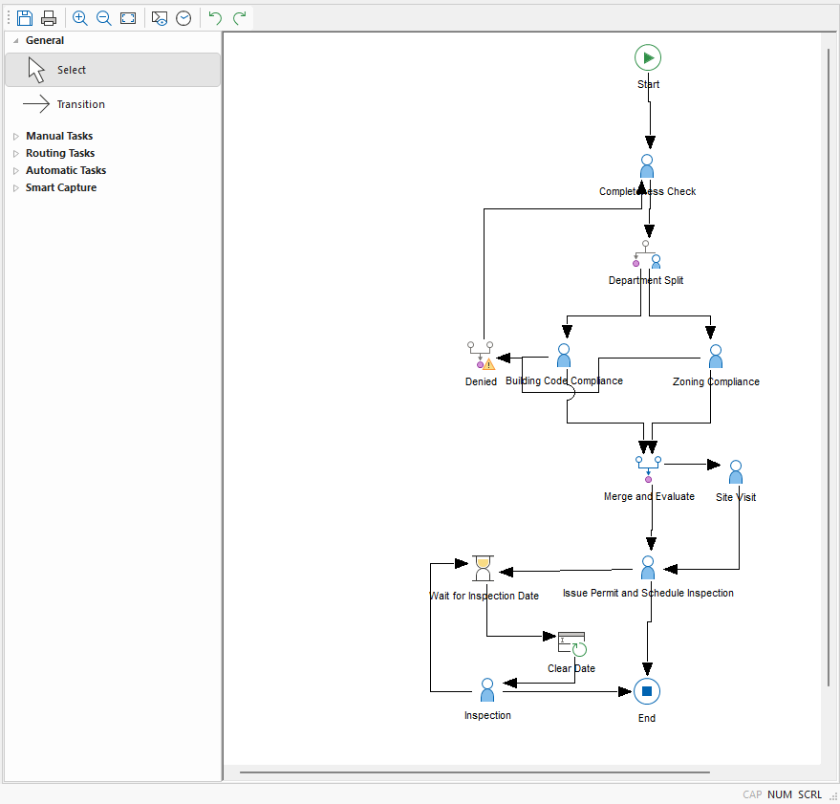Select the Completeness Check task node

point(647,166)
